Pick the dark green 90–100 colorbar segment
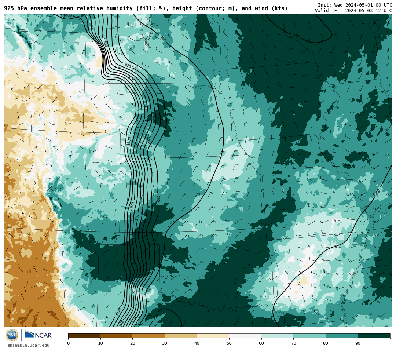This screenshot has height=350, width=396. 374,336
